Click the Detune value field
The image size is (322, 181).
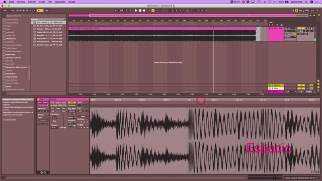54,127
